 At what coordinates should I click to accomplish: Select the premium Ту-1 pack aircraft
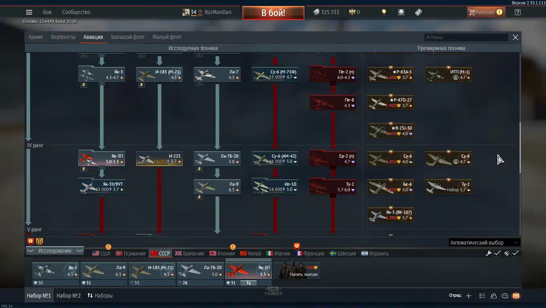click(x=448, y=187)
